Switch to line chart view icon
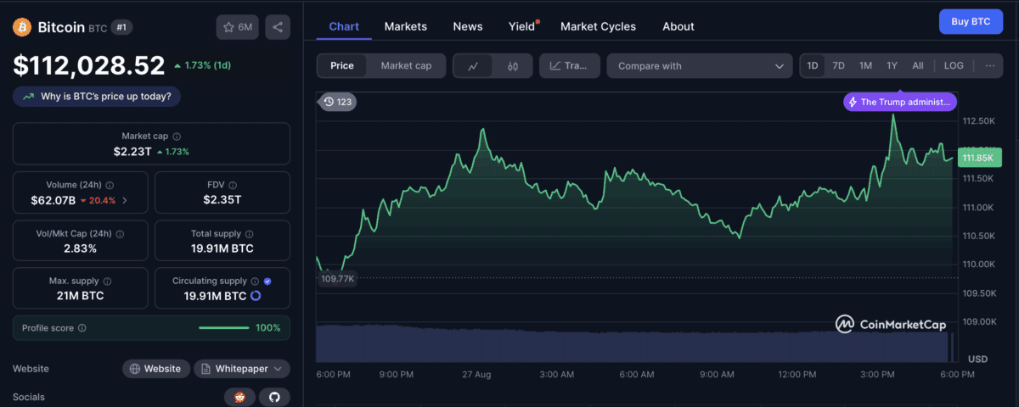The image size is (1019, 407). coord(473,66)
